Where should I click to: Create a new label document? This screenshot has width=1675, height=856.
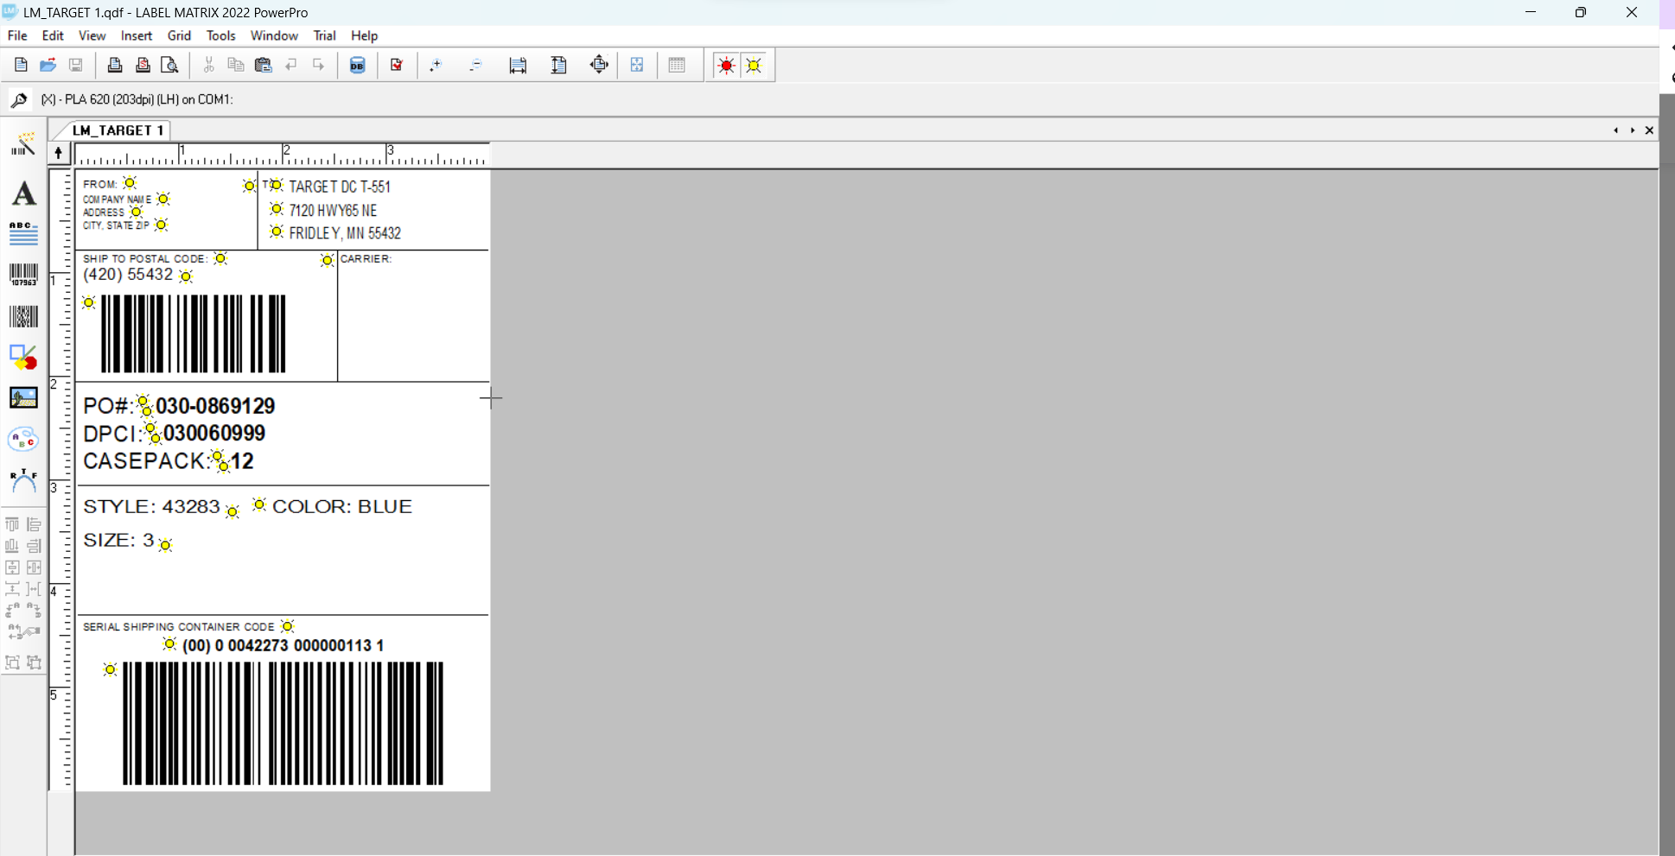click(20, 65)
